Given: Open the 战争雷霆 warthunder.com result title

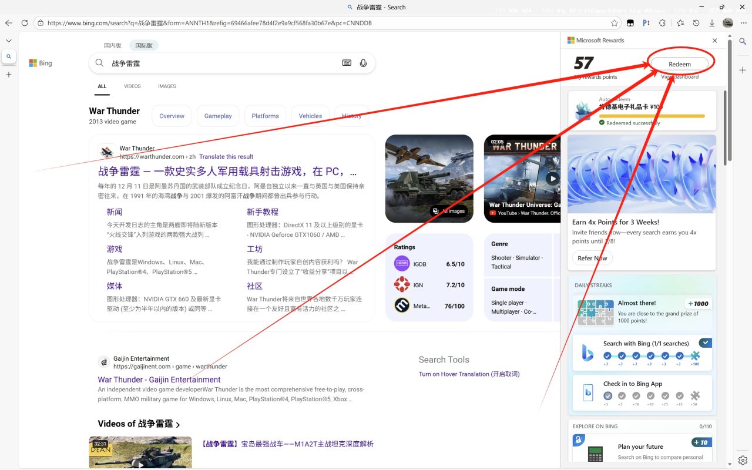Looking at the screenshot, I should point(227,172).
